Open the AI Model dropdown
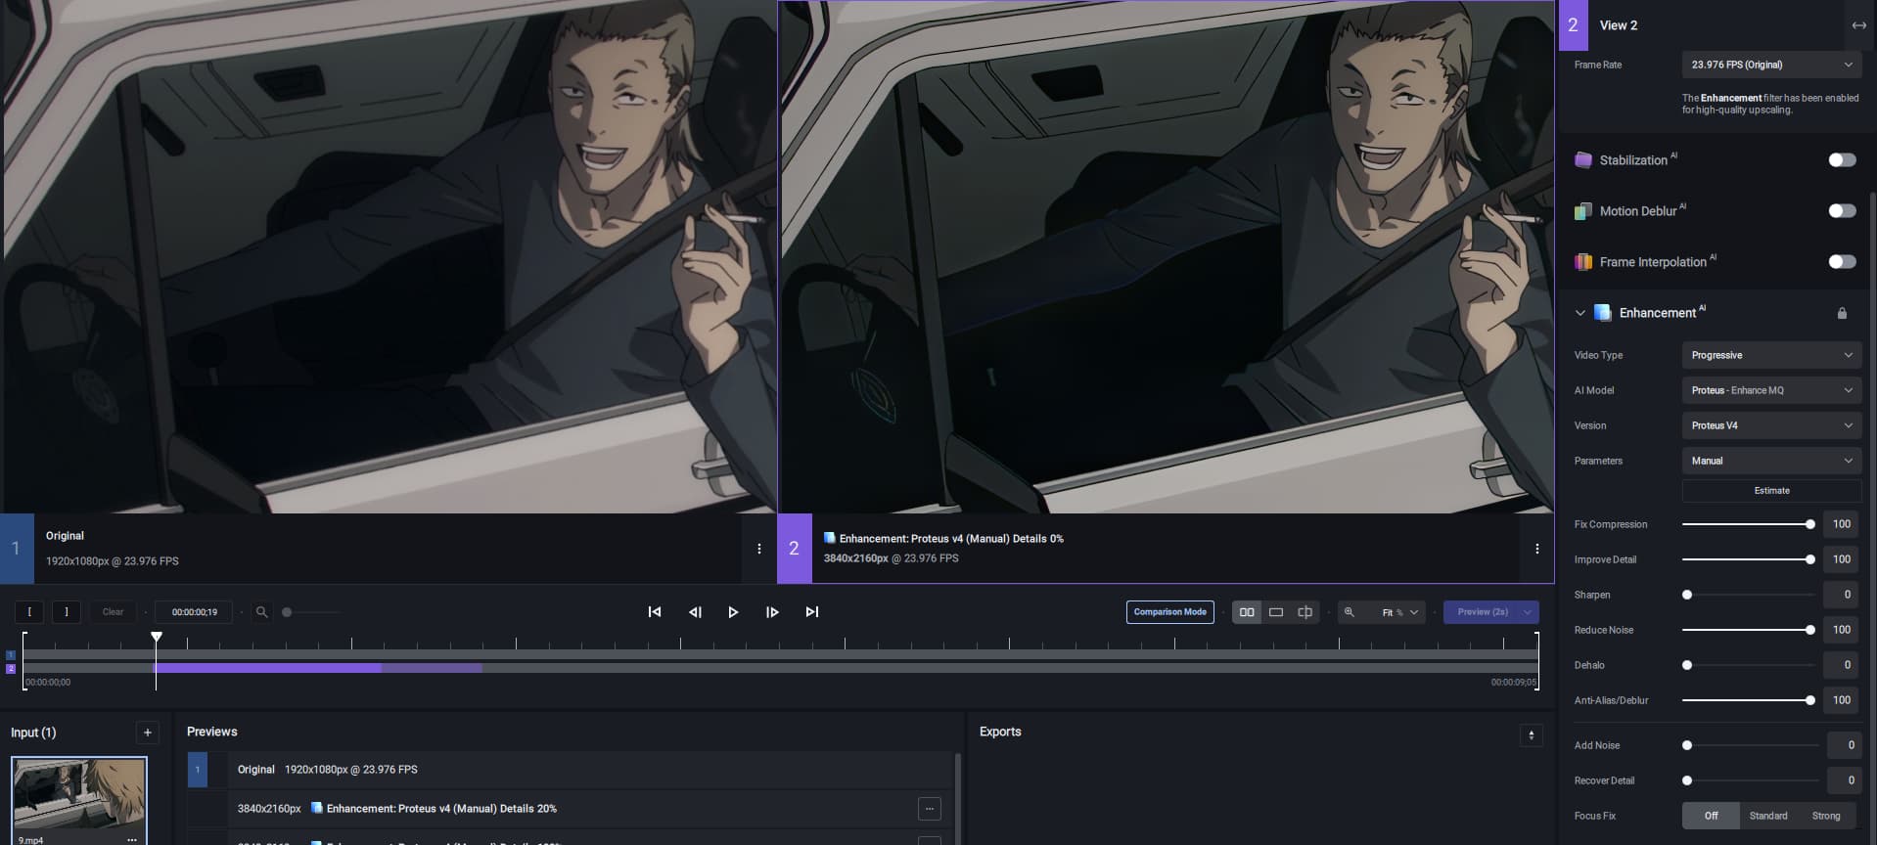This screenshot has width=1877, height=845. [x=1770, y=390]
